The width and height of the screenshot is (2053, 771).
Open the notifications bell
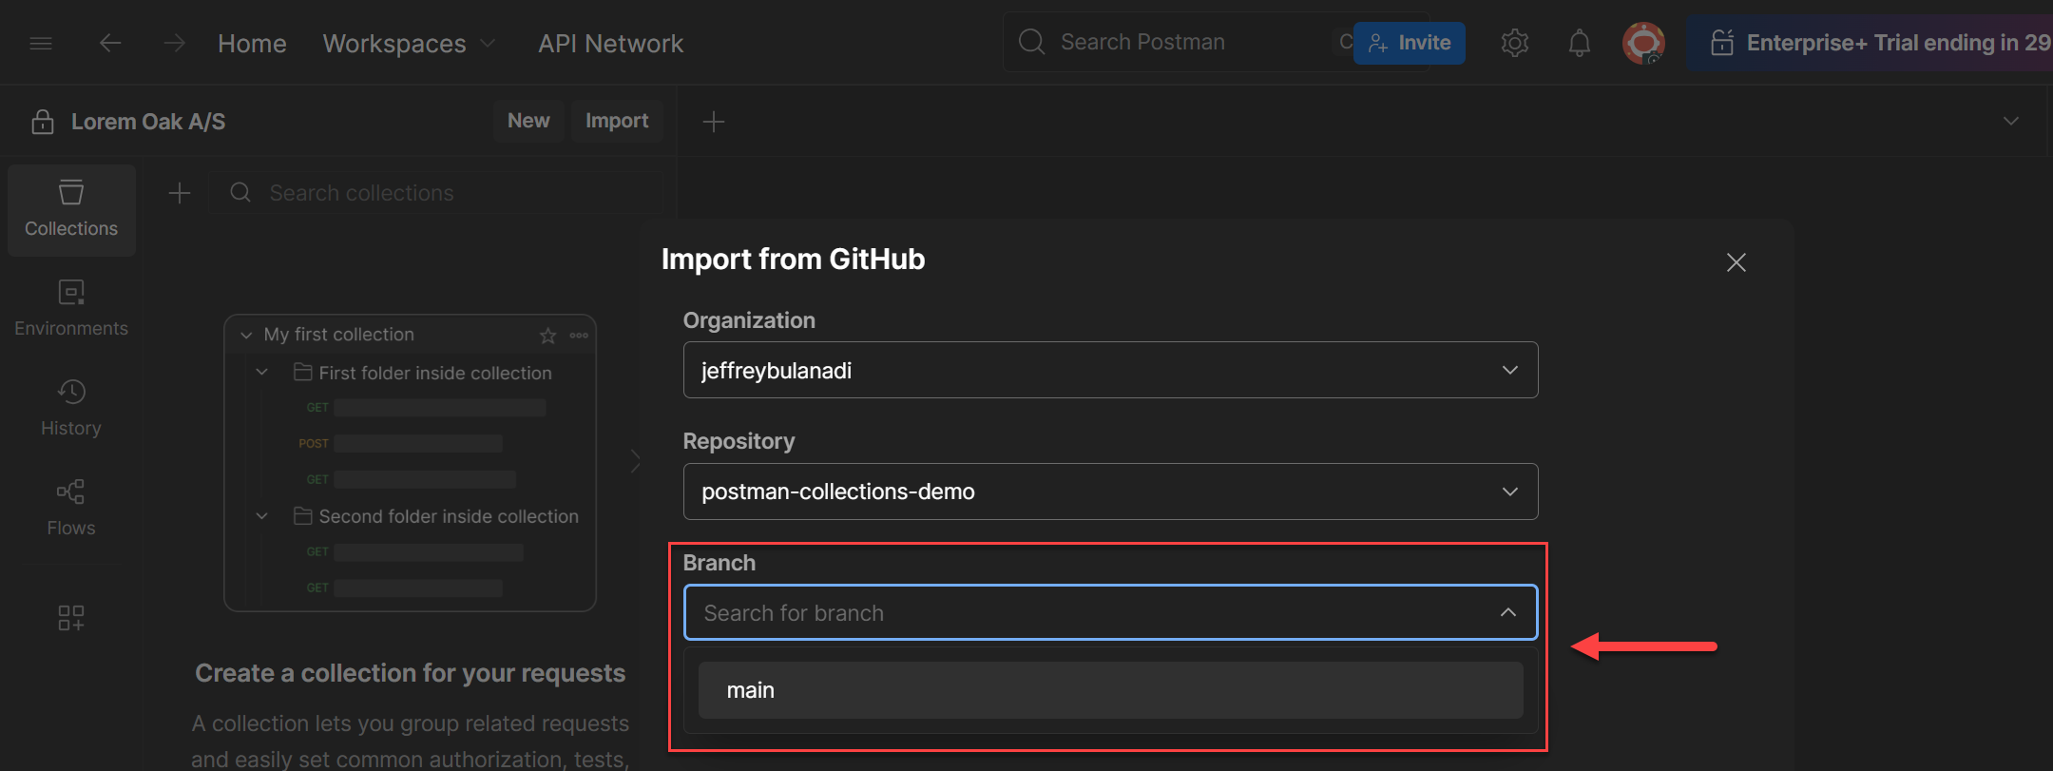(x=1579, y=43)
